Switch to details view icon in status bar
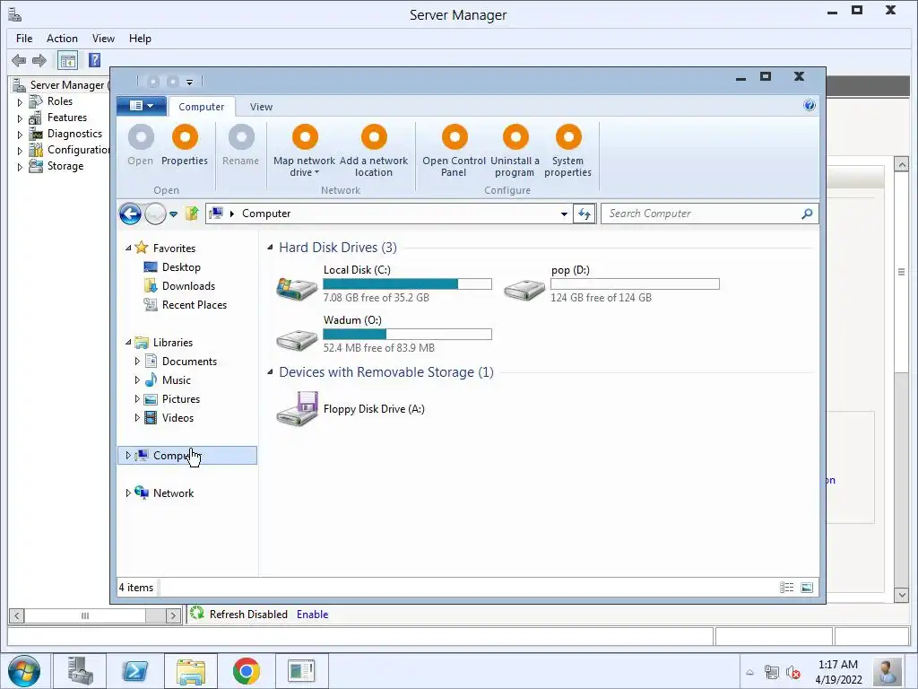 pos(787,587)
